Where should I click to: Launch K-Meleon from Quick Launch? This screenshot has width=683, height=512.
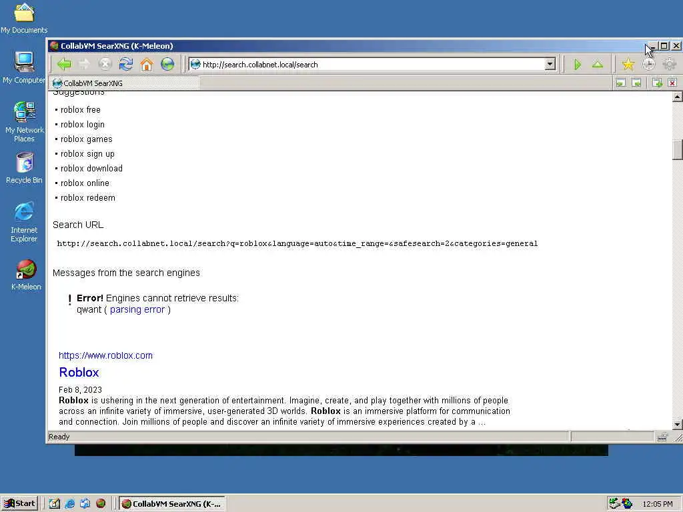[x=101, y=504]
